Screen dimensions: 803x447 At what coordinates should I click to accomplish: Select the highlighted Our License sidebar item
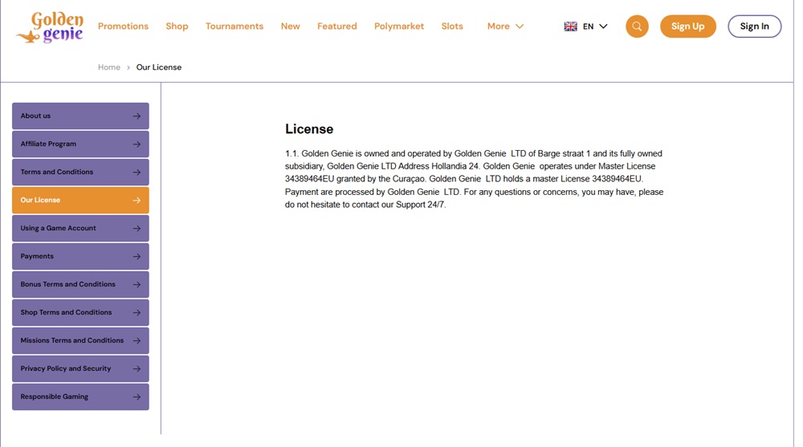(x=80, y=200)
